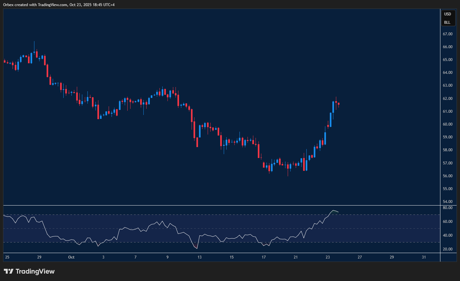Click the 67.00 price scale label
Image resolution: width=460 pixels, height=281 pixels.
coord(447,34)
